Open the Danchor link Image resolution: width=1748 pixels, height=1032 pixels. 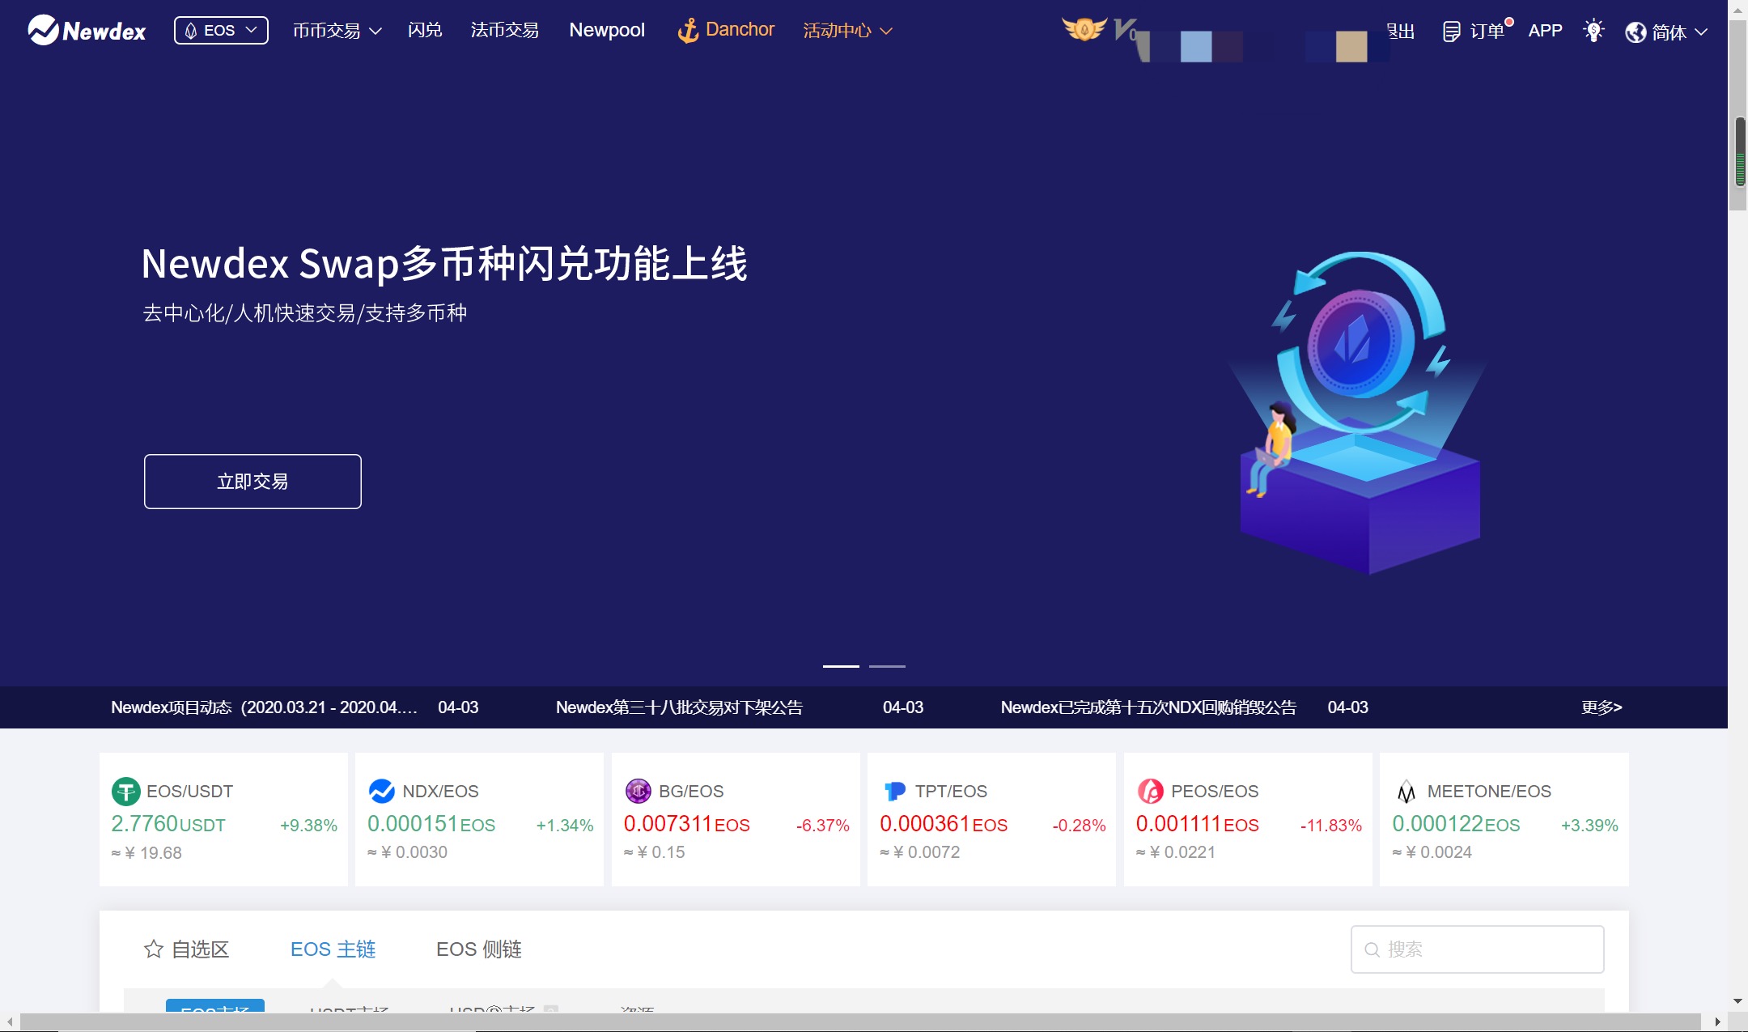740,30
